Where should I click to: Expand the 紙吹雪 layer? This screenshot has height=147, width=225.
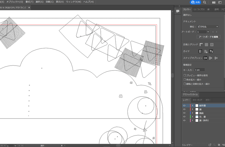click(x=193, y=106)
